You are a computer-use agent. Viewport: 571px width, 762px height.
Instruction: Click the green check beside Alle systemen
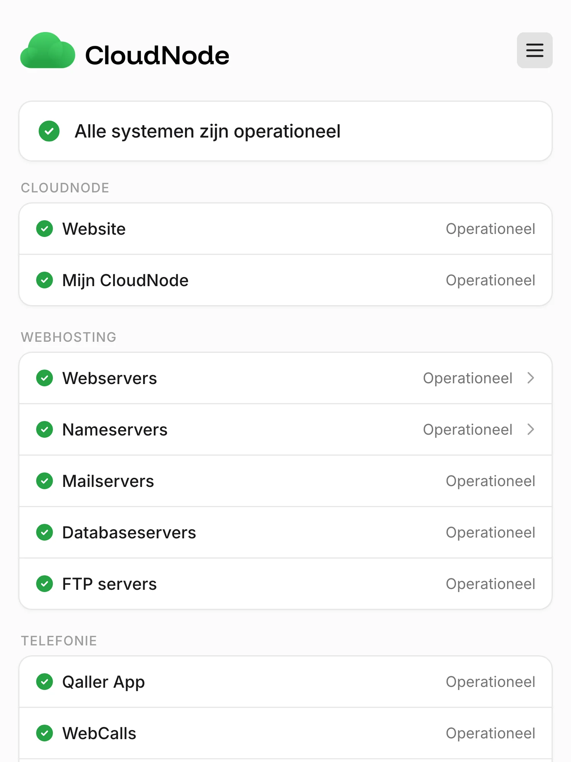[x=49, y=131]
